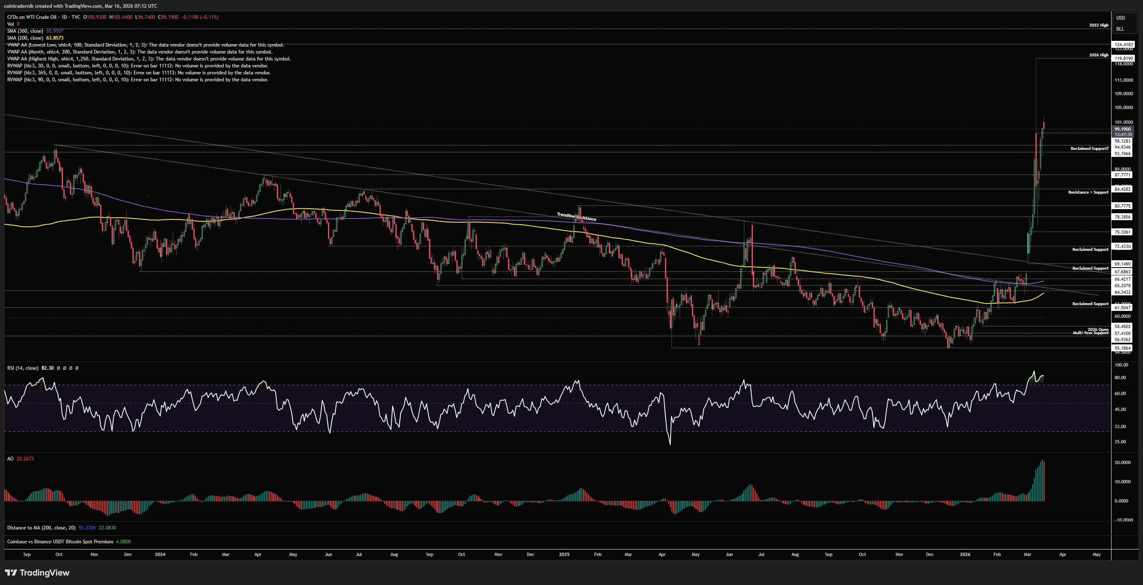
Task: Expand the Distance to MA indicator pane
Action: (41, 527)
